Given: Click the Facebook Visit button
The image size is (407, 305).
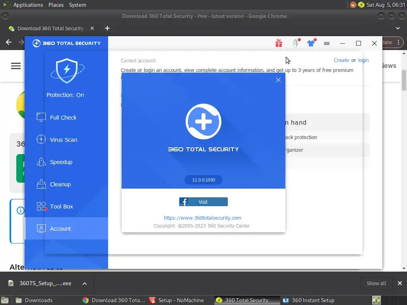Looking at the screenshot, I should pos(203,202).
